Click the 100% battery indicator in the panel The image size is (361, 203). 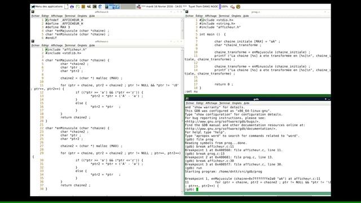[x=224, y=7]
